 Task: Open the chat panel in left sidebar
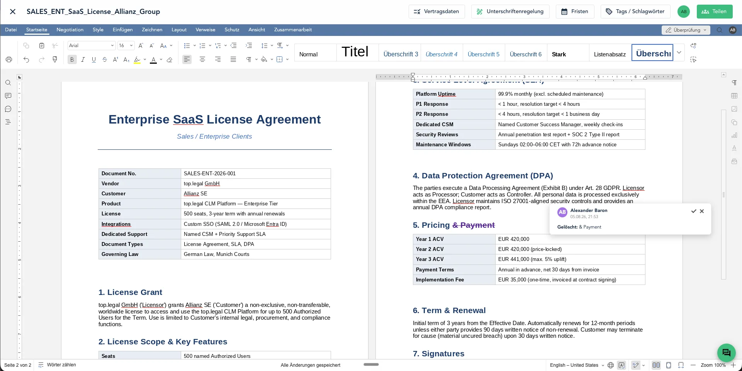pyautogui.click(x=8, y=109)
